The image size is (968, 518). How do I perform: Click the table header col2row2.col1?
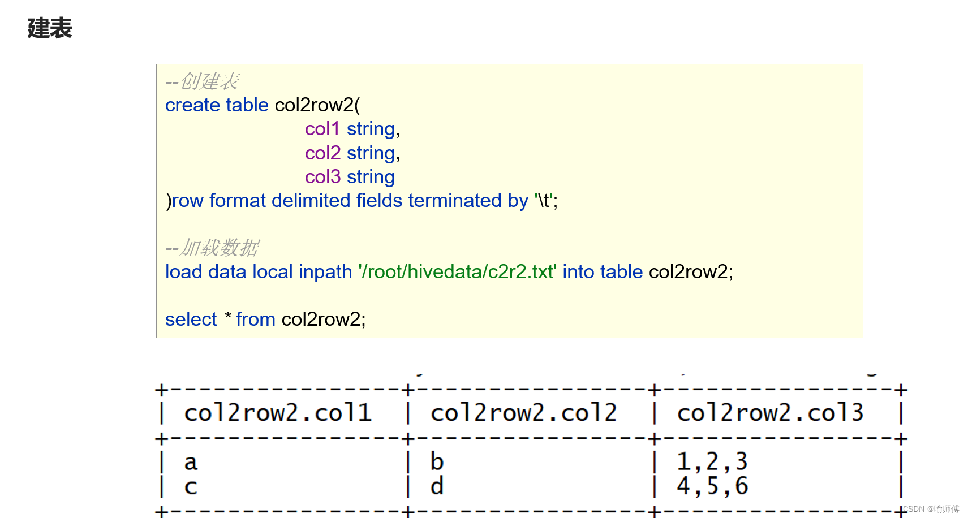tap(278, 413)
